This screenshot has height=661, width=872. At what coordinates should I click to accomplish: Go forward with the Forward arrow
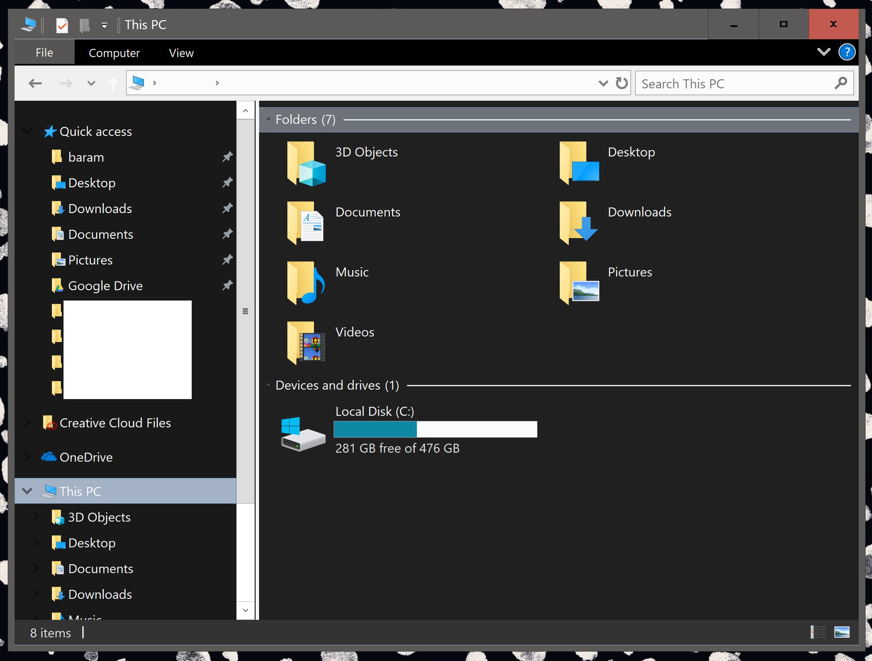click(x=66, y=83)
